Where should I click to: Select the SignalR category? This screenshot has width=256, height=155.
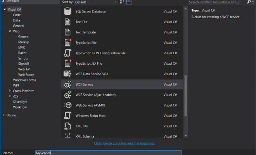[x=24, y=64]
